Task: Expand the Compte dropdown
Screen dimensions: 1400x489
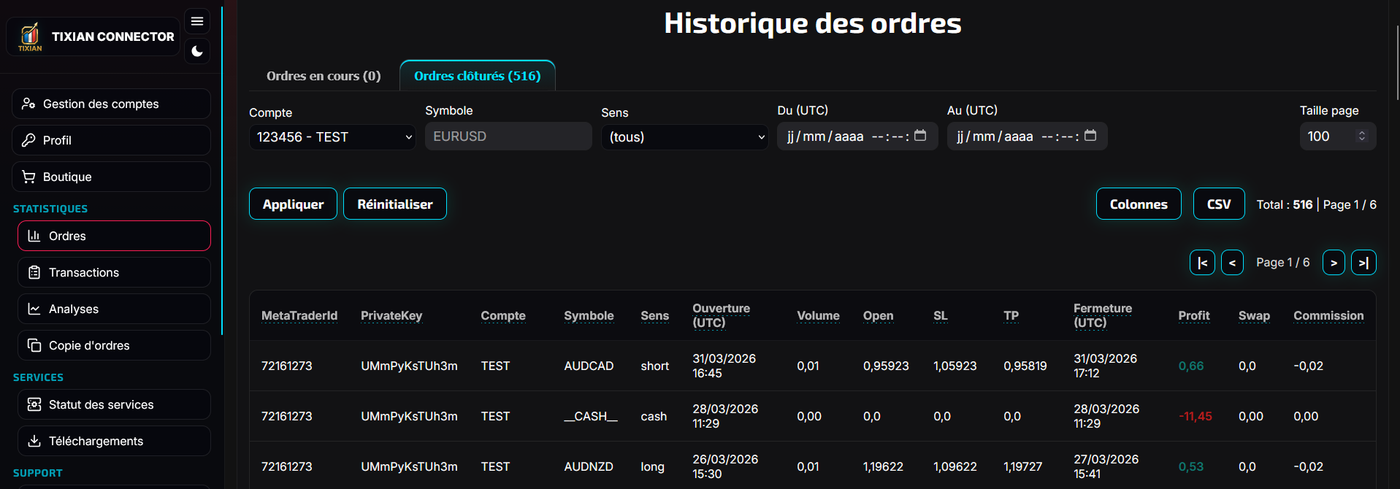Action: click(332, 137)
